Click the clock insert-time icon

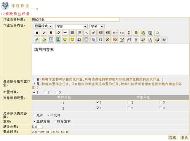pos(157,33)
